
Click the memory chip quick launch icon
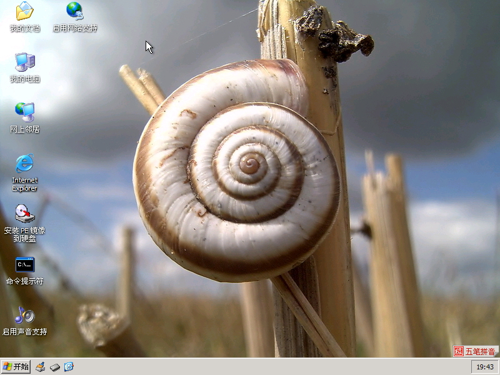click(55, 367)
